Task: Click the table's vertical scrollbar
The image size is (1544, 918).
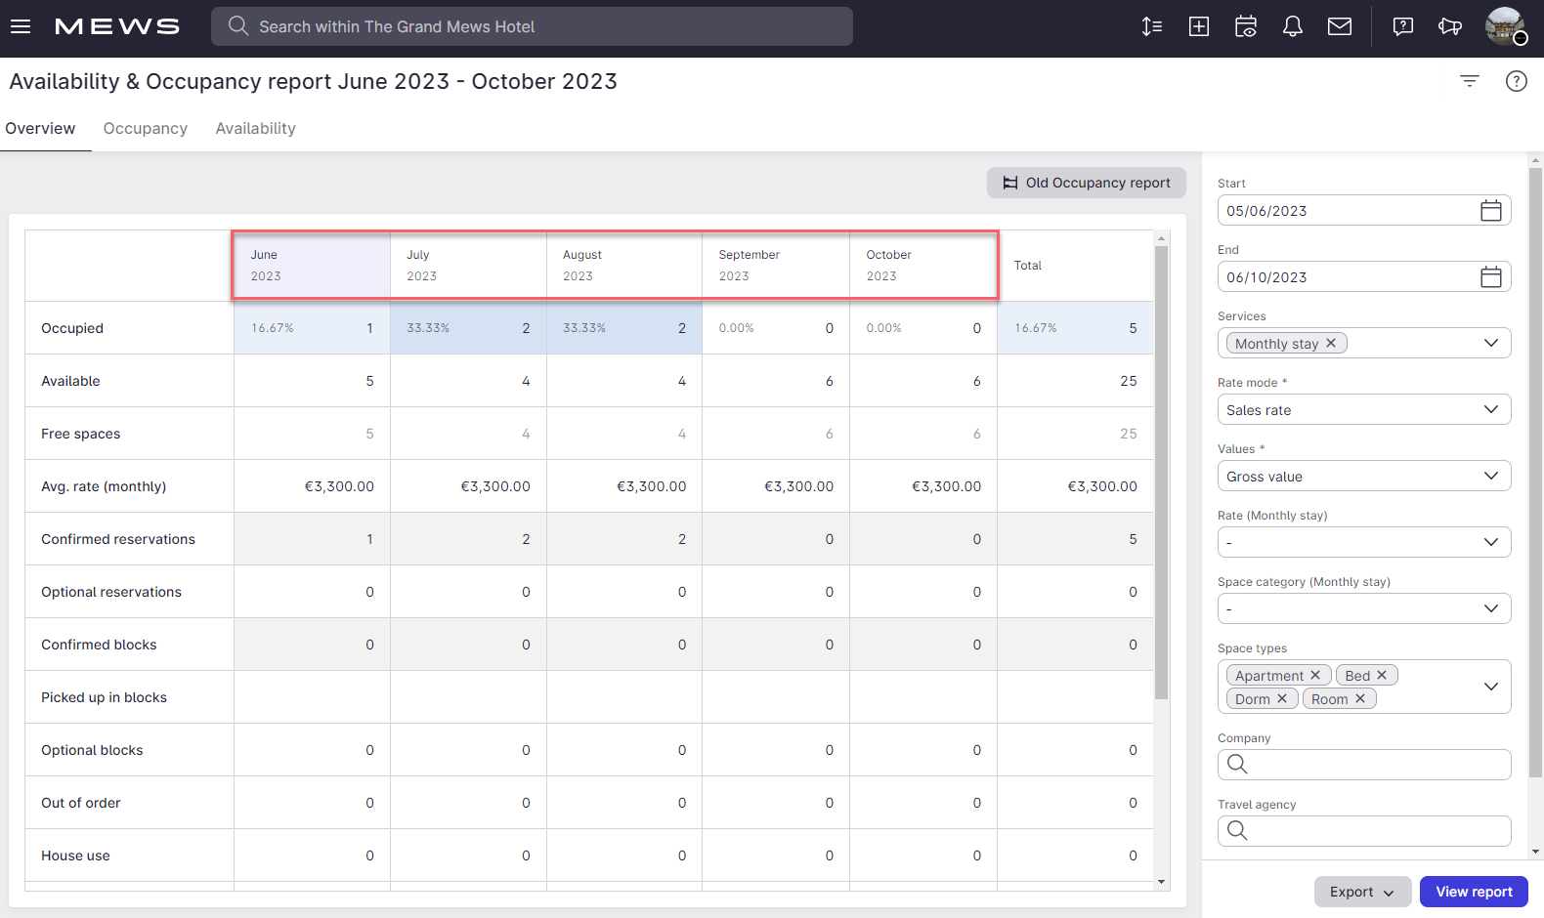Action: [1161, 469]
